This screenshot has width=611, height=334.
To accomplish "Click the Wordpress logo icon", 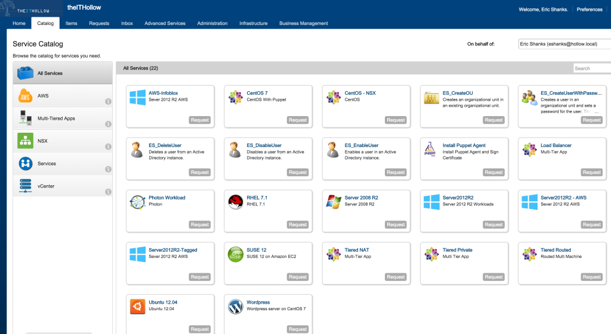I will point(236,307).
